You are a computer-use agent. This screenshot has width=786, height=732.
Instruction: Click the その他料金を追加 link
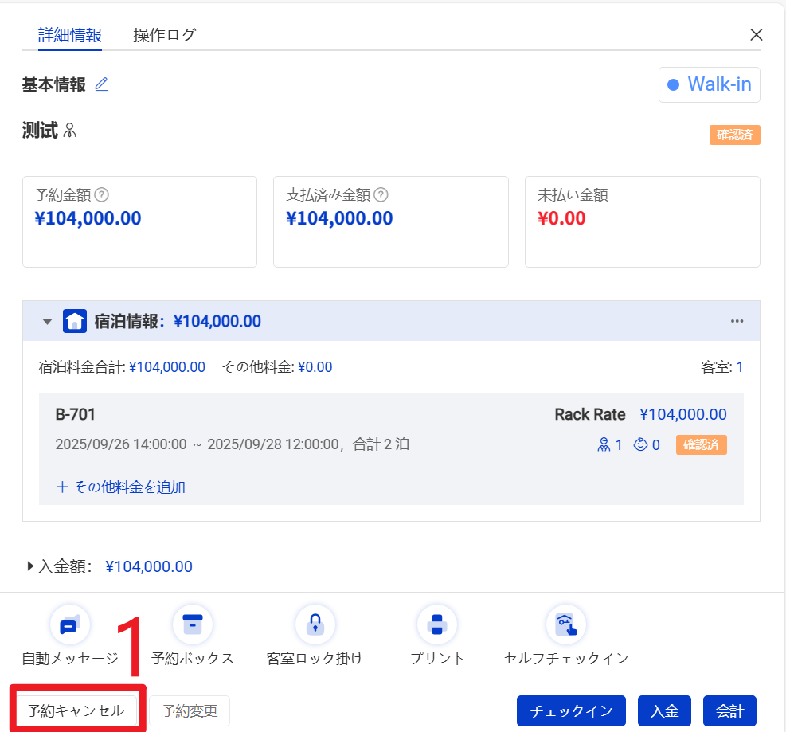click(121, 487)
